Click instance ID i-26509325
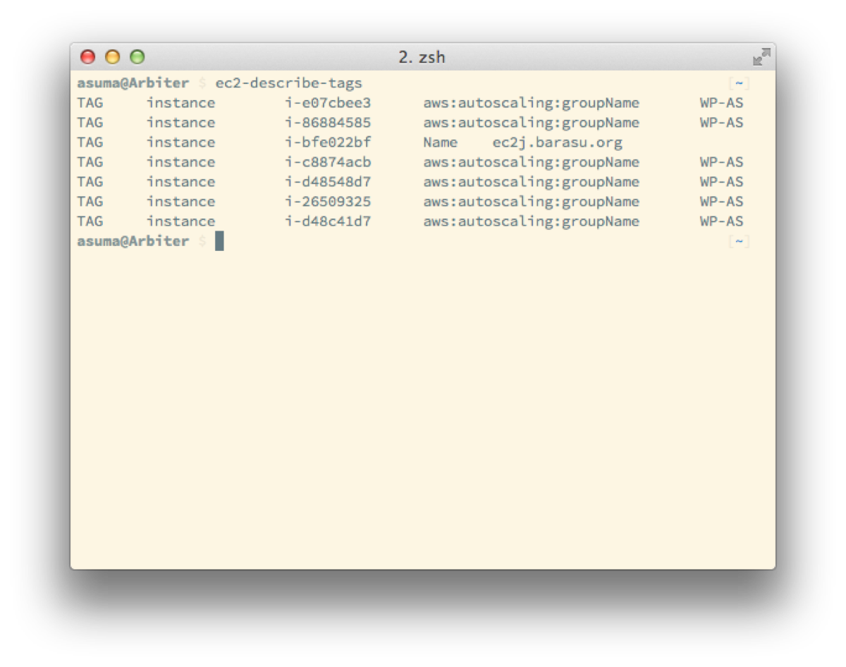This screenshot has height=667, width=846. pos(328,202)
